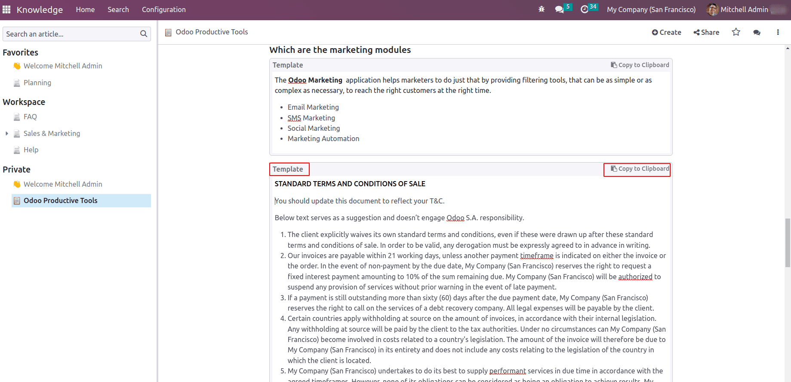Click 'STANDARD TERMS AND CONDITIONS OF SALE' heading
Screen dimensions: 791x382
tap(350, 184)
